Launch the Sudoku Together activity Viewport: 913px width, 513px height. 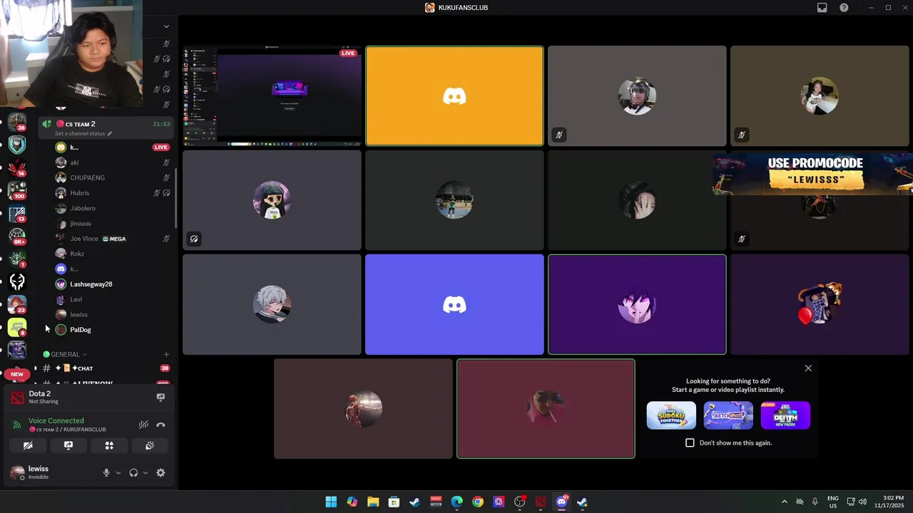tap(671, 415)
